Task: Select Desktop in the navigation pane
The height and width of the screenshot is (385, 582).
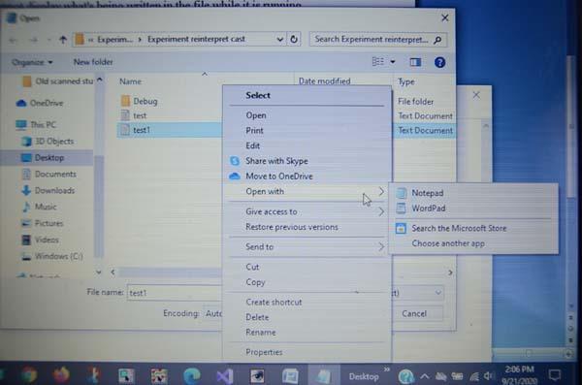Action: pyautogui.click(x=49, y=158)
